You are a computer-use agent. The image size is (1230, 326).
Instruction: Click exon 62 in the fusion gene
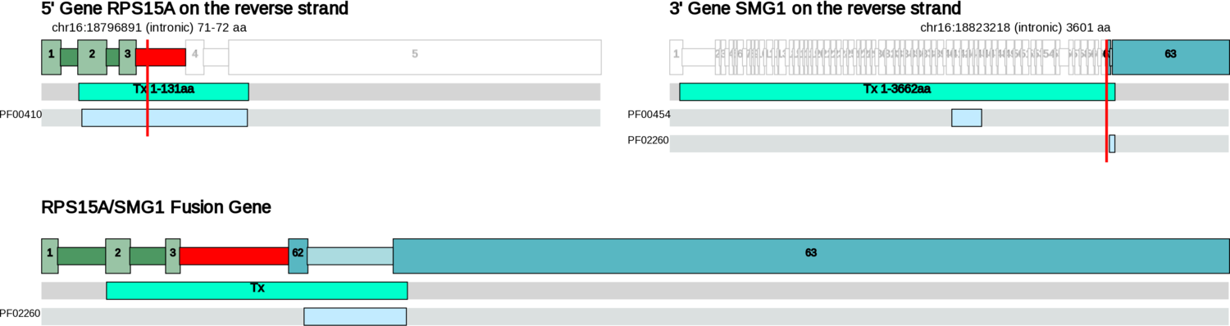298,256
